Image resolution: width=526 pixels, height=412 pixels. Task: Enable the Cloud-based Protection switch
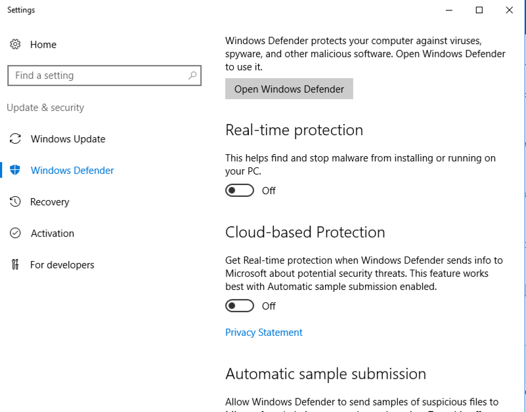coord(240,306)
